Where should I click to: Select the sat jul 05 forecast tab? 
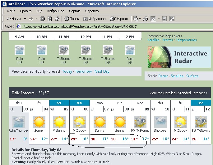59,103
